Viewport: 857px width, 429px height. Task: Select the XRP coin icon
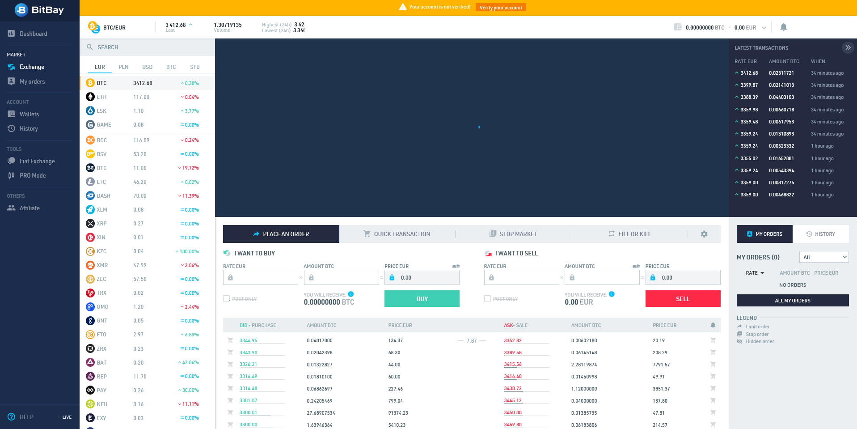point(90,223)
